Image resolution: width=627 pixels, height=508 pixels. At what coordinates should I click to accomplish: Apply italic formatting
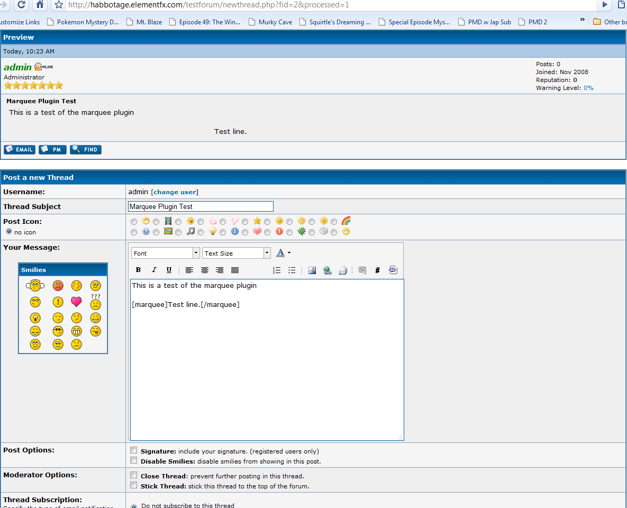click(x=154, y=270)
